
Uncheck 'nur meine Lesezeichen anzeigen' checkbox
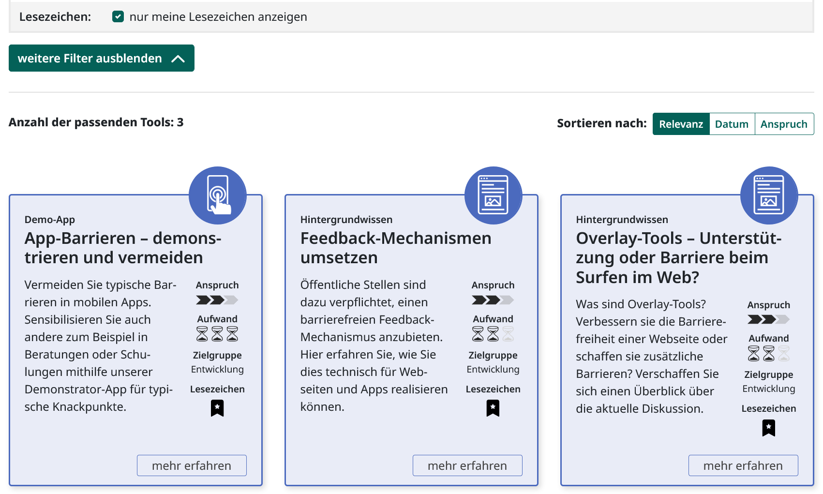[118, 16]
